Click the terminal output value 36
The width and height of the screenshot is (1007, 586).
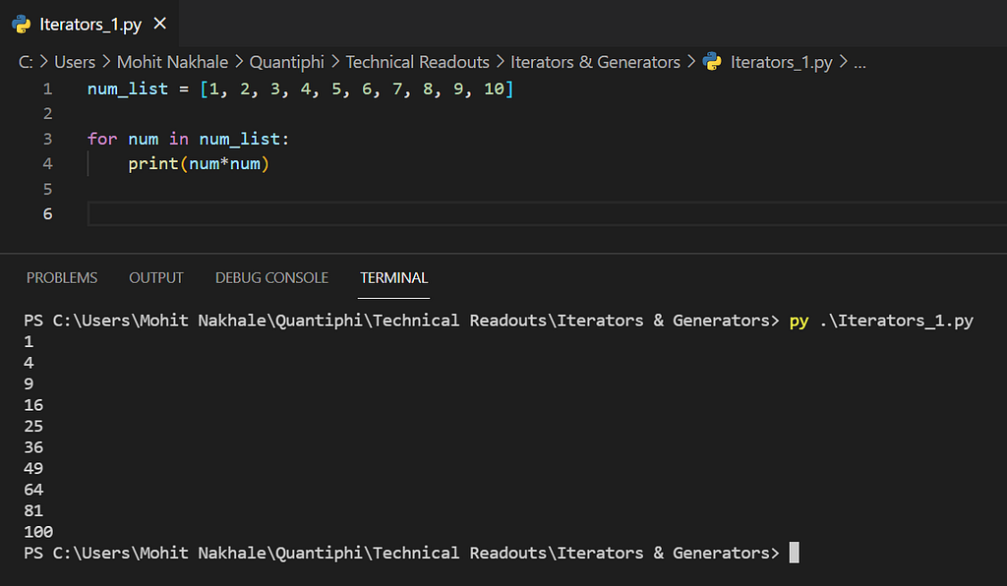(33, 447)
